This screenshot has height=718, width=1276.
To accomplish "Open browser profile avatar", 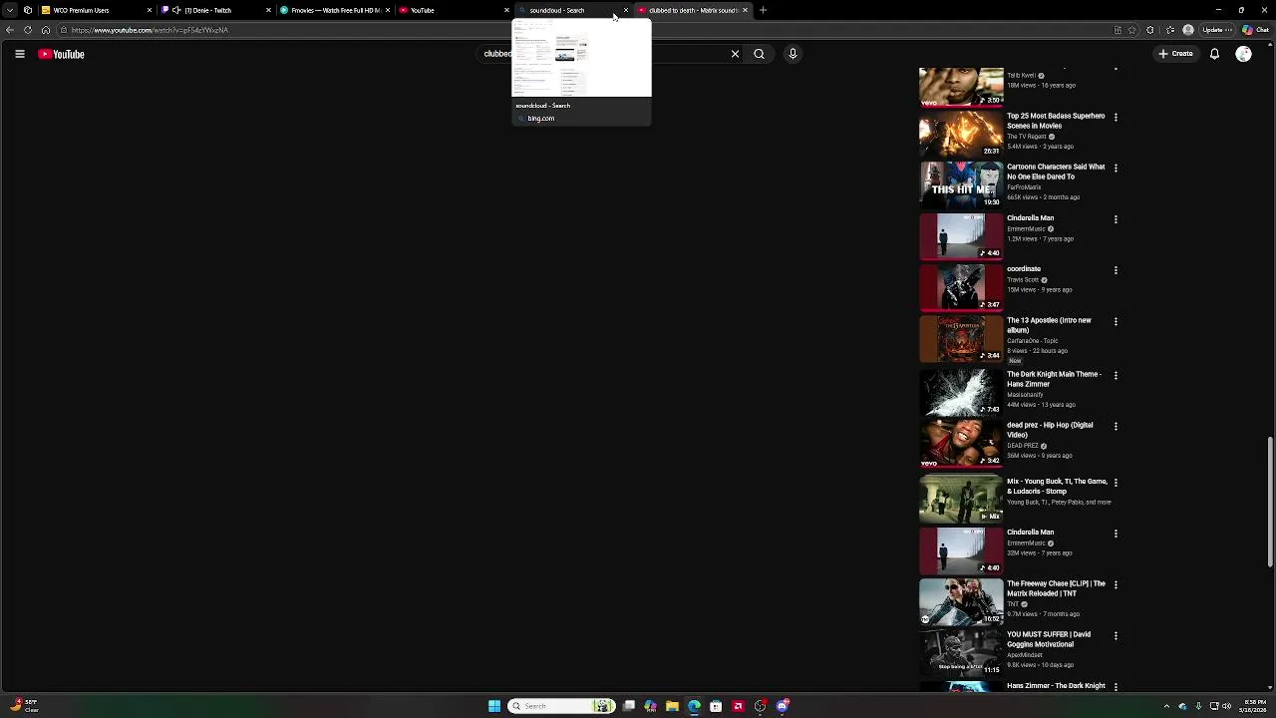I will 1188,30.
